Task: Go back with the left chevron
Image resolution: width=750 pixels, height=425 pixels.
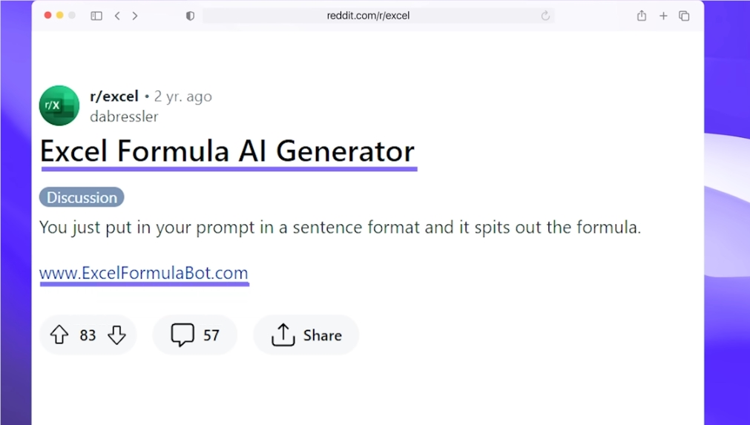Action: pos(117,16)
